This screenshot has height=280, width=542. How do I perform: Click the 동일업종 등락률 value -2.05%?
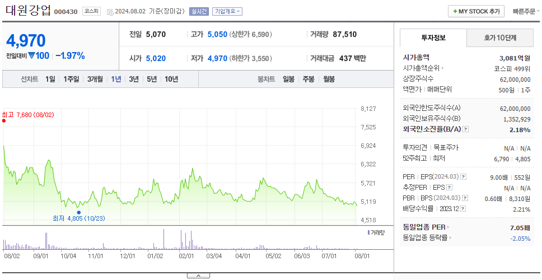(x=520, y=239)
